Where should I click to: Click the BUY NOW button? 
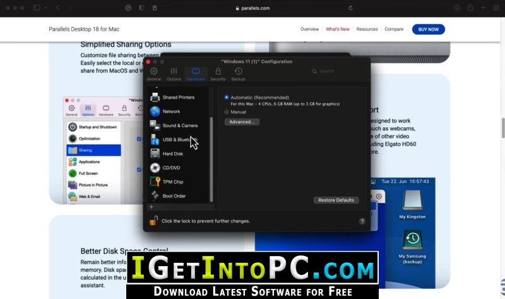pos(429,29)
